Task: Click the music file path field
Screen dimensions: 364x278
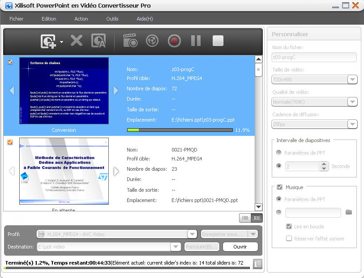Action: 313,212
